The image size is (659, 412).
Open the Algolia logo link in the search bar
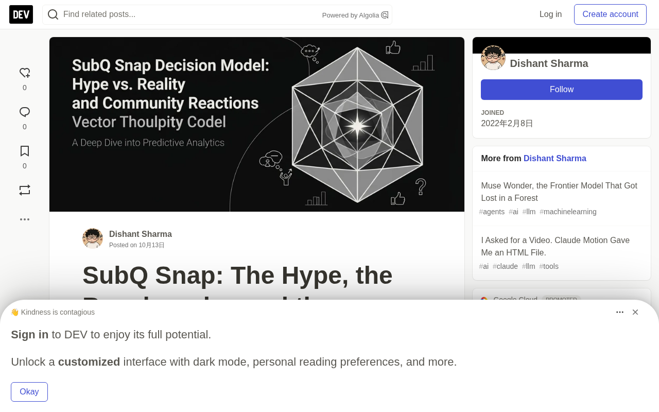[x=385, y=15]
